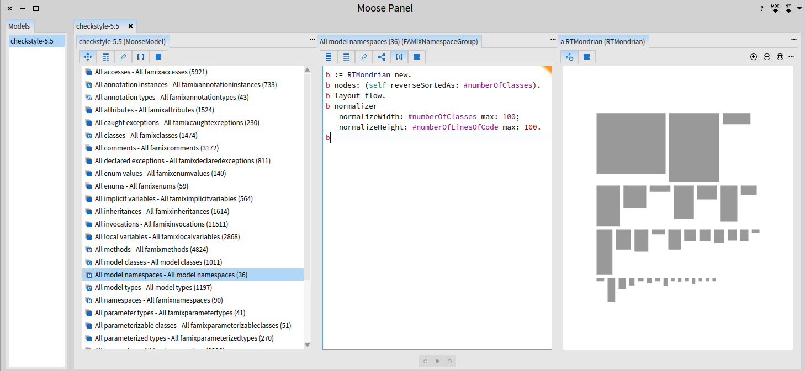Open the RTMondrian pane title ellipsis menu
Viewport: 805px width, 371px height.
[x=794, y=40]
